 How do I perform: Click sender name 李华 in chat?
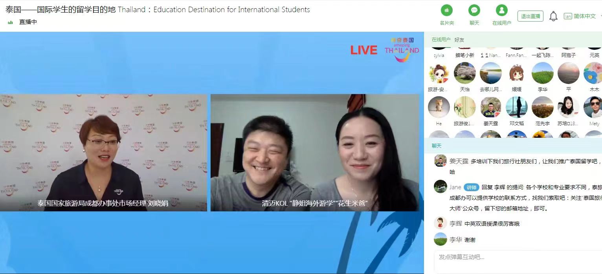[x=456, y=239]
